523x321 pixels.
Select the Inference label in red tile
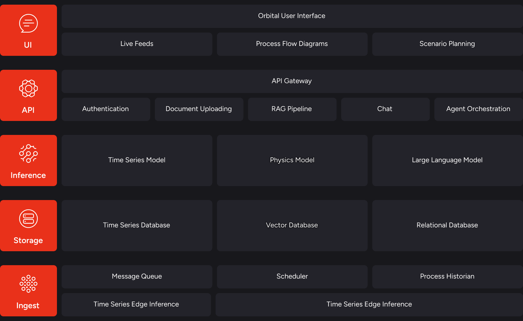[28, 175]
